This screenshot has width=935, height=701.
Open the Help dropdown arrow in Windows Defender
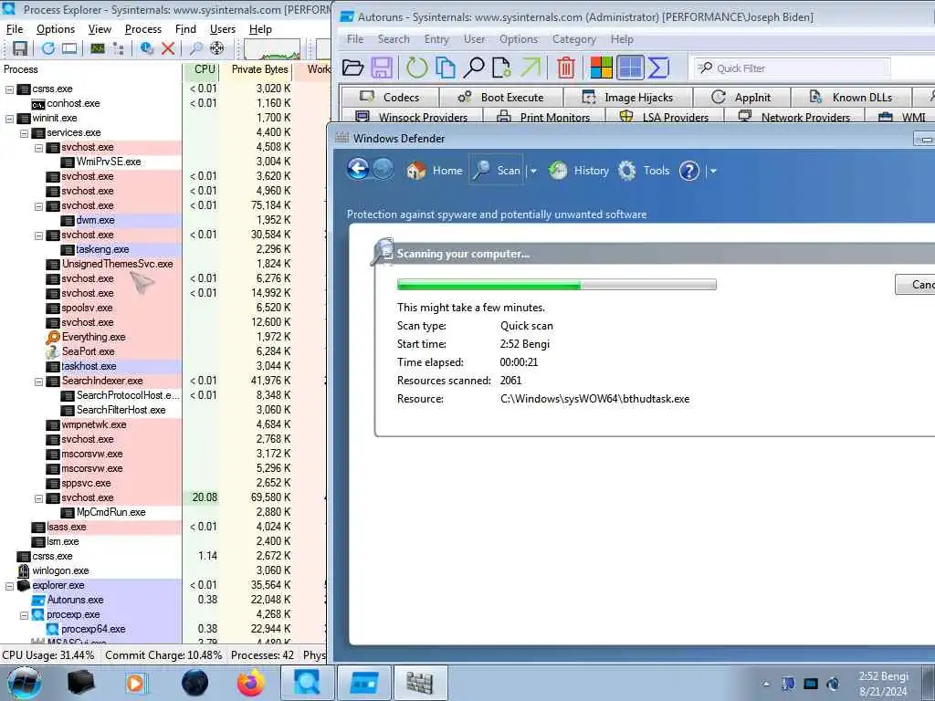tap(713, 171)
